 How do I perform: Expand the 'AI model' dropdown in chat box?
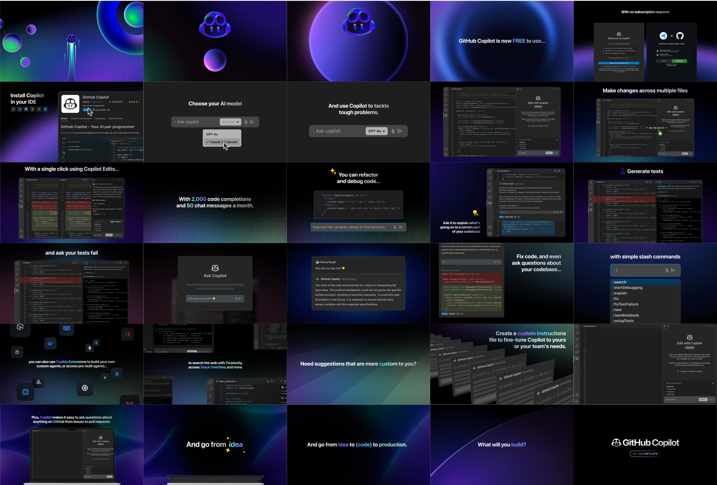click(230, 122)
